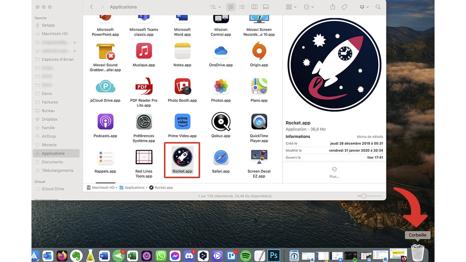466x262 pixels.
Task: Open Corbeille trash in the Dock
Action: coord(417,253)
